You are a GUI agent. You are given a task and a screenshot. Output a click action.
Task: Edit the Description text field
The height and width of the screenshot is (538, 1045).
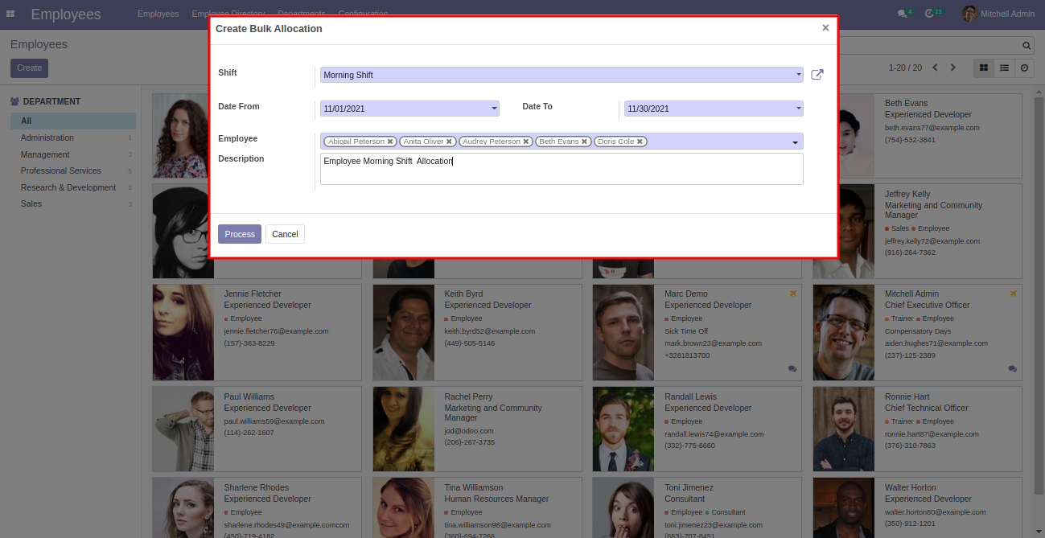click(562, 169)
